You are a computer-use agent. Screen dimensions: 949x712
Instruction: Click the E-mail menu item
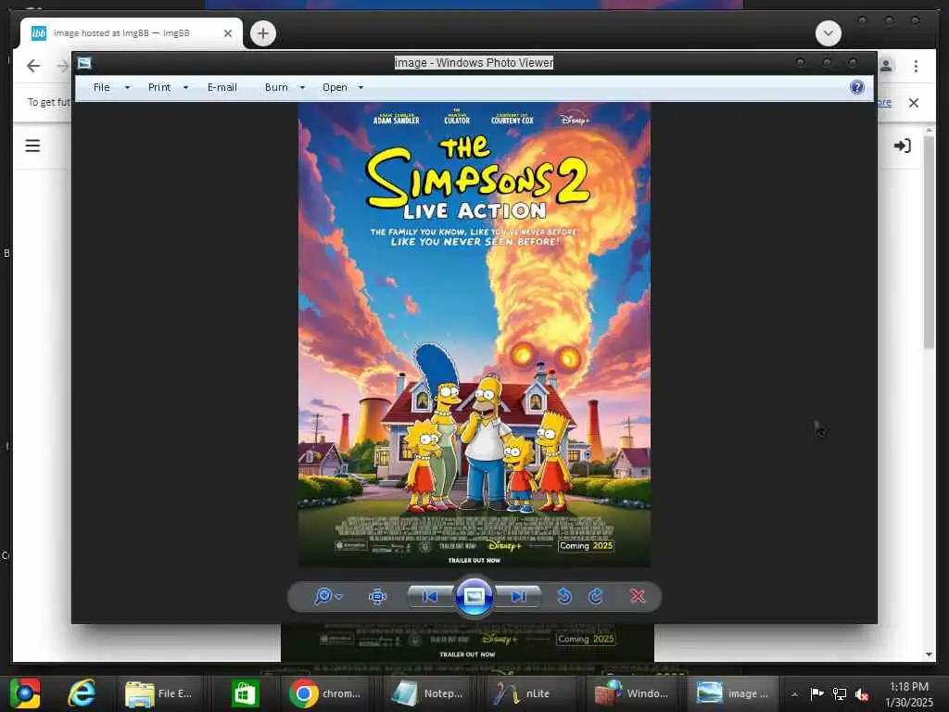point(222,87)
